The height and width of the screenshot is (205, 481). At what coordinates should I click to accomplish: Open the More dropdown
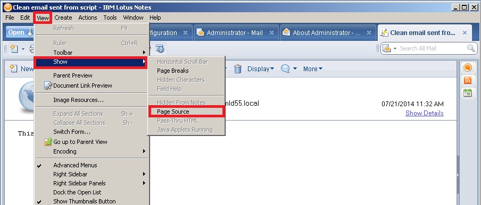(313, 69)
